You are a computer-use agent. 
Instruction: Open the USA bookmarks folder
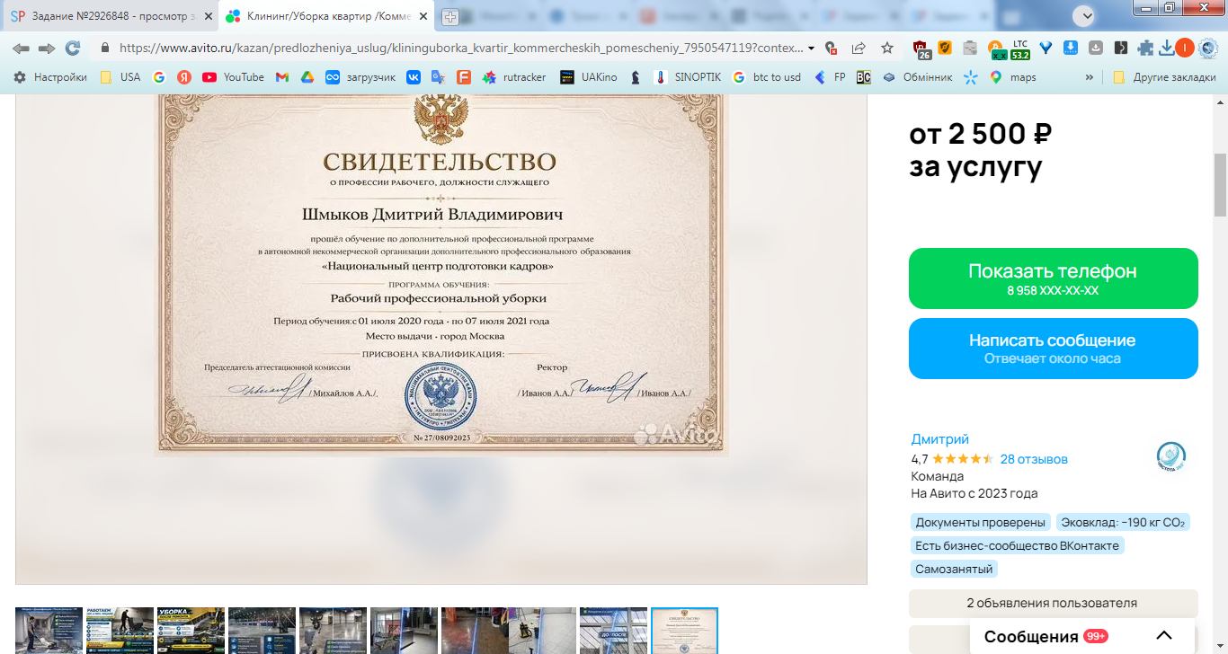click(120, 77)
